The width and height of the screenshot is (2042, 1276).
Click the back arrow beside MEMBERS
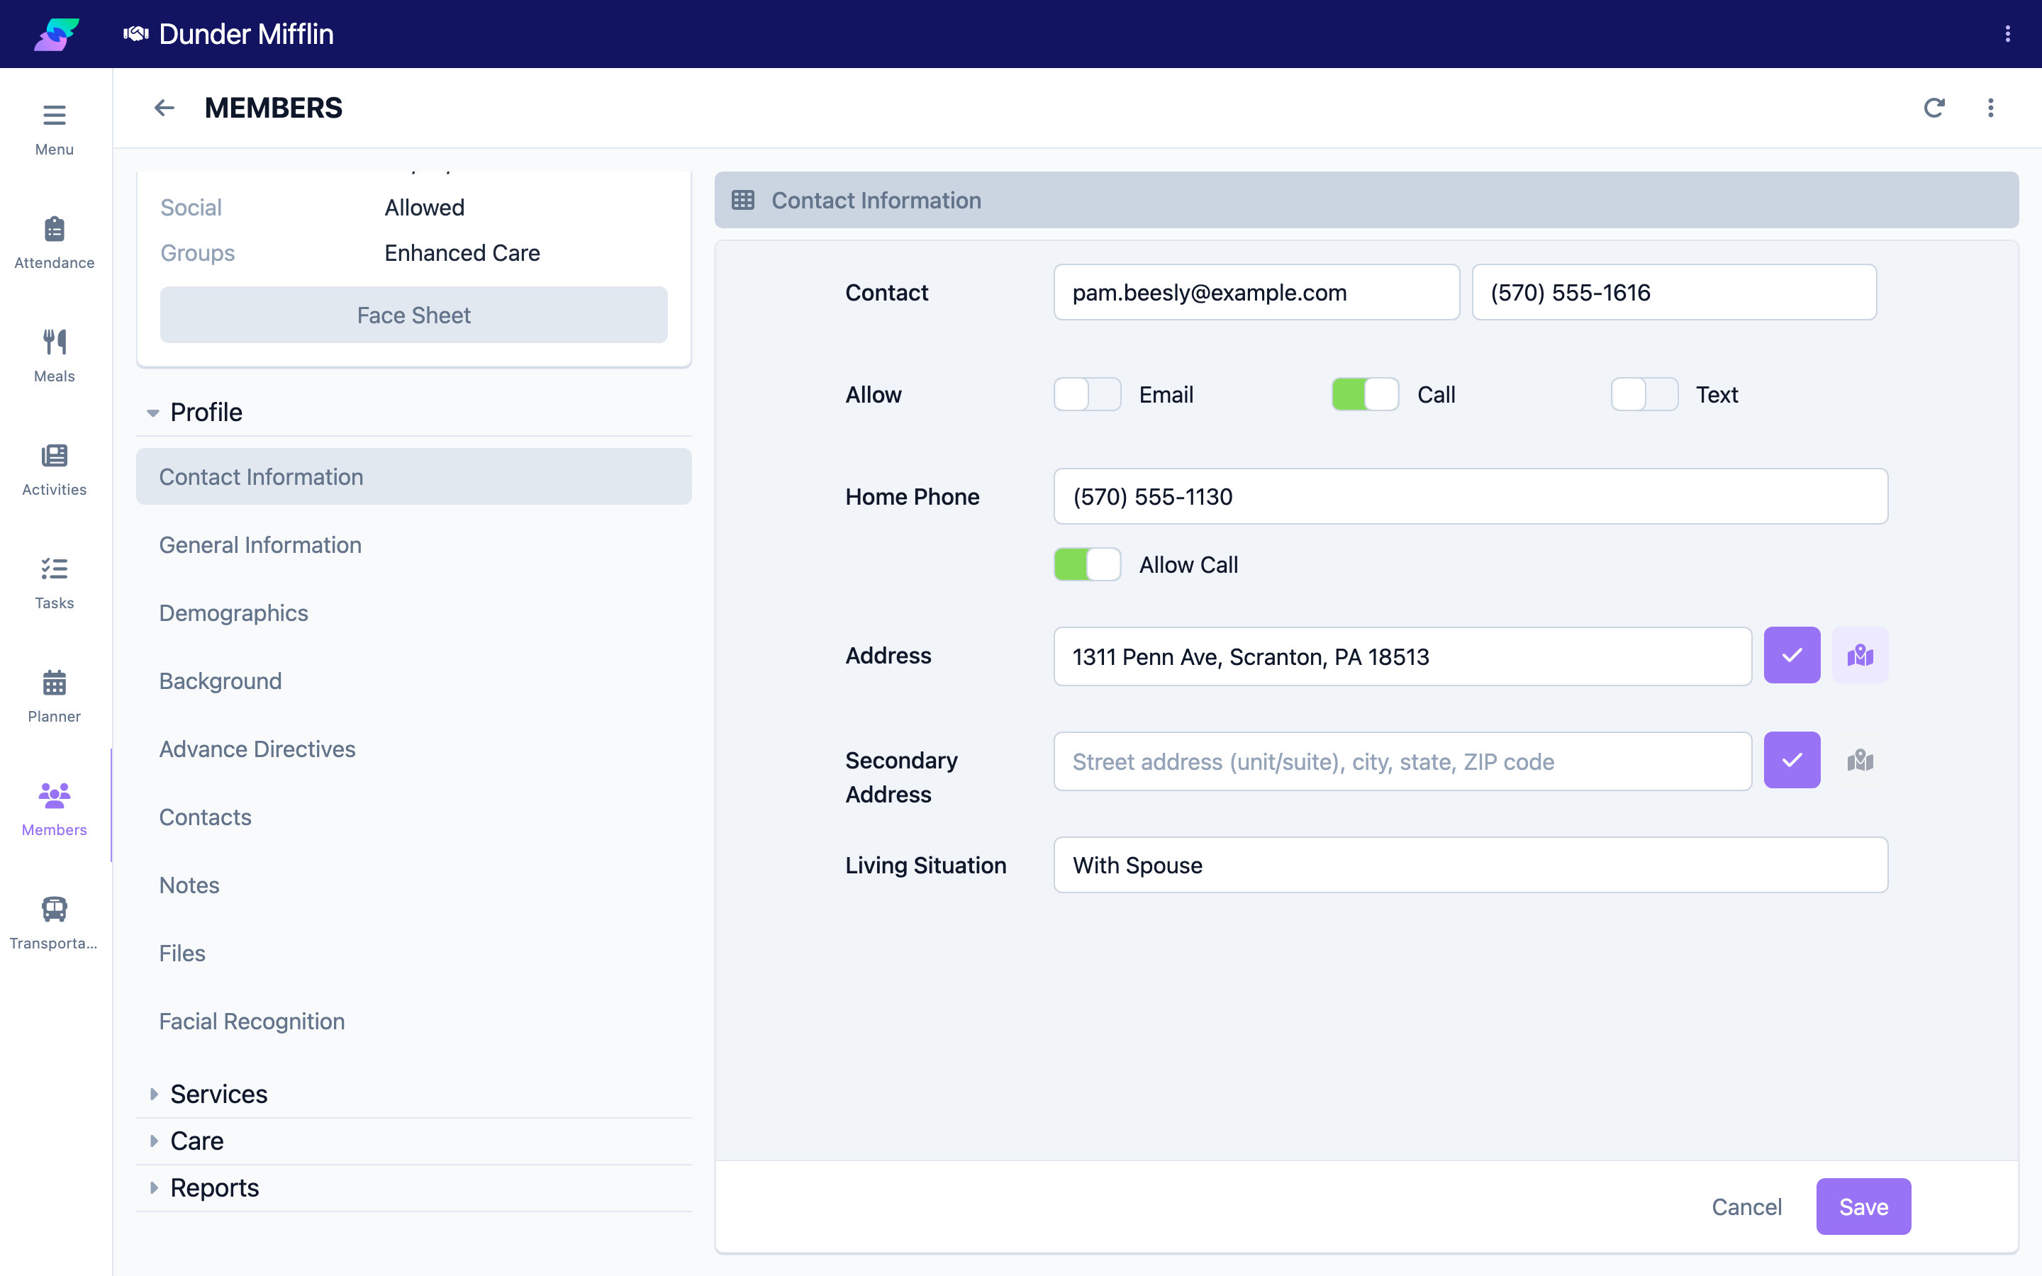tap(164, 108)
